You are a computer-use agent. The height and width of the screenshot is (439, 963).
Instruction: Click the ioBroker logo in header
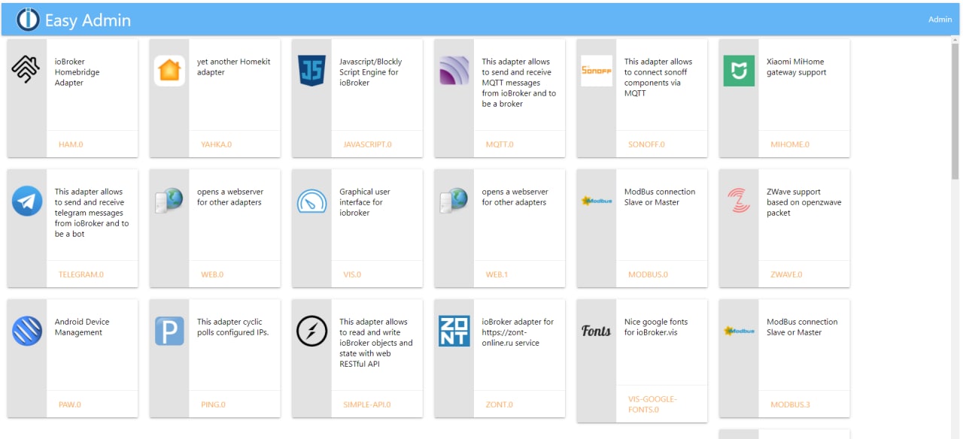28,20
